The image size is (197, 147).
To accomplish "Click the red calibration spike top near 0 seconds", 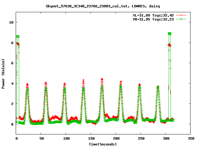I will (x=18, y=44).
